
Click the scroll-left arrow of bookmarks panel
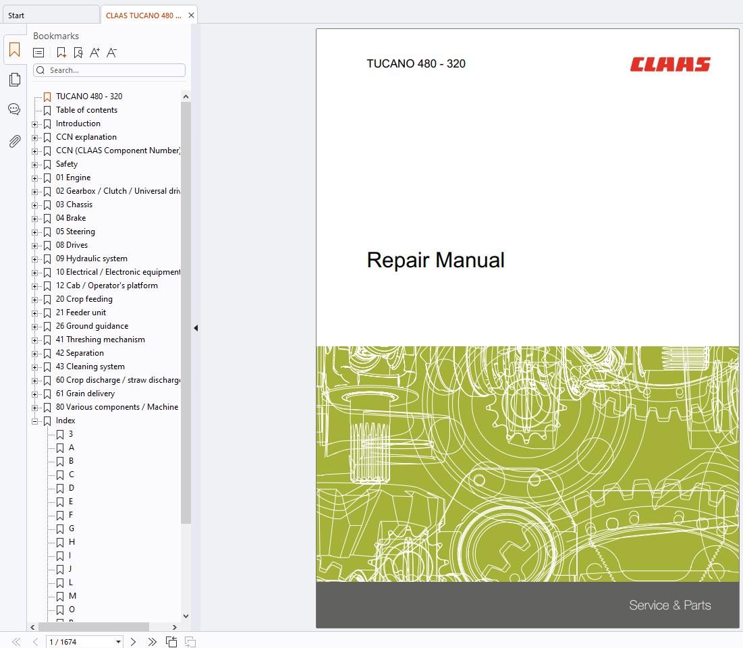[32, 627]
